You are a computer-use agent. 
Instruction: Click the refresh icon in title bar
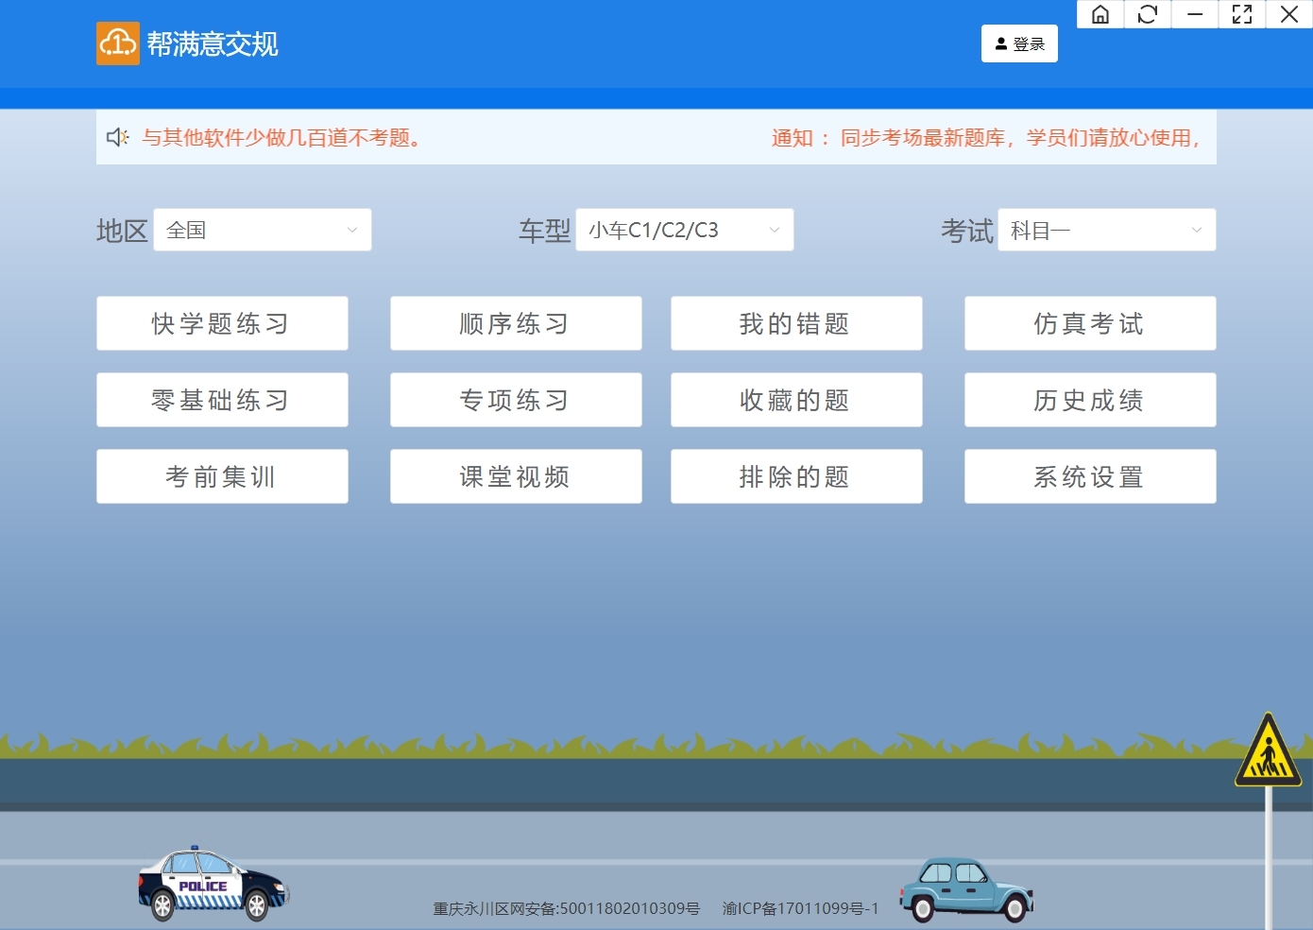point(1148,14)
